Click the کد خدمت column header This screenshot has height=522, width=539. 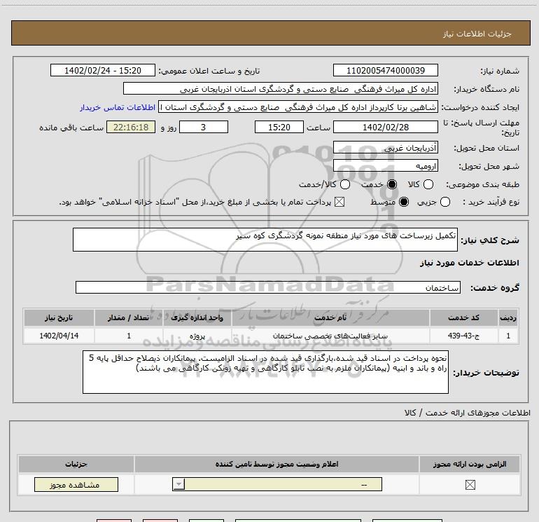(463, 317)
